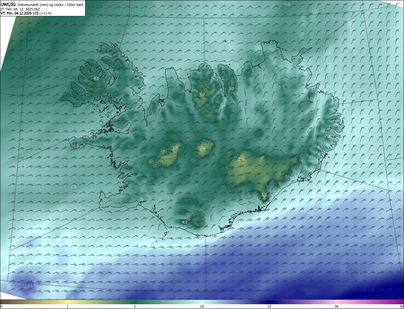The image size is (404, 309).
Task: Click the 2.9 value on Hofsjökull glacier
Action: click(202, 149)
